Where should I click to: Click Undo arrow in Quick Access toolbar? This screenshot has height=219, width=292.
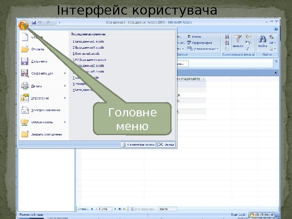pos(40,23)
